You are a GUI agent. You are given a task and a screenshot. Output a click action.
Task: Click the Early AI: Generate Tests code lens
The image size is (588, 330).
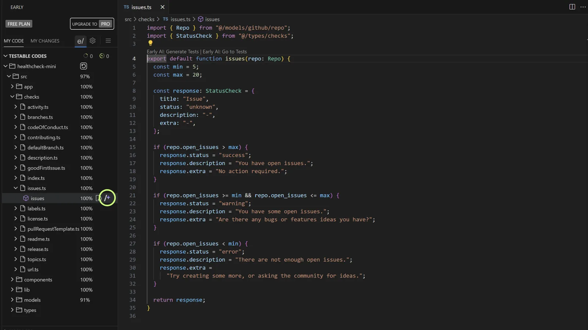pos(173,52)
